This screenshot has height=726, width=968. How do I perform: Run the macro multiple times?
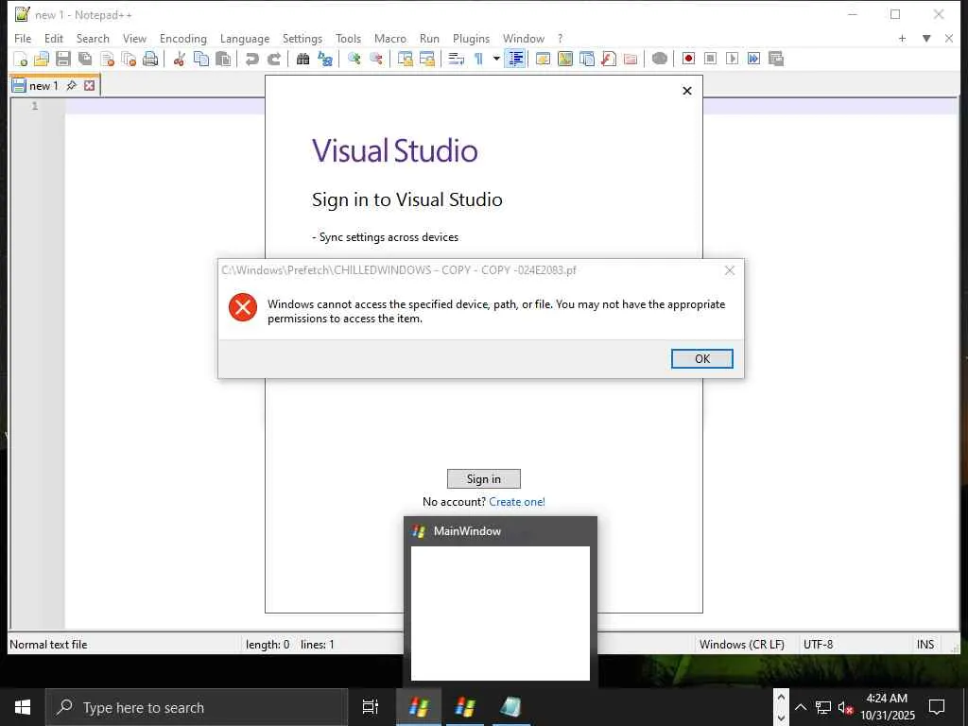753,60
